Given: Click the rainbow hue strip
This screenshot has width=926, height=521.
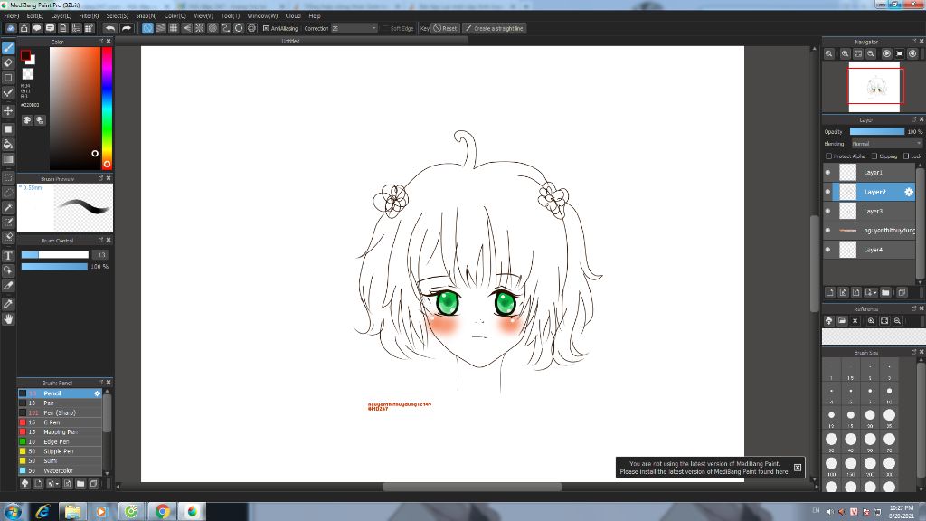Looking at the screenshot, I should 107,109.
